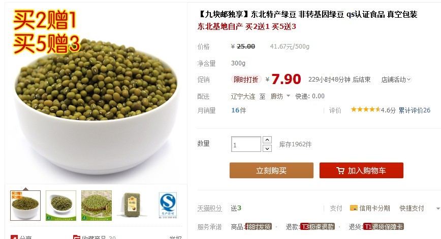The width and height of the screenshot is (441, 239).
Task: Click the T1 退货保障卡 badge
Action: point(384,227)
